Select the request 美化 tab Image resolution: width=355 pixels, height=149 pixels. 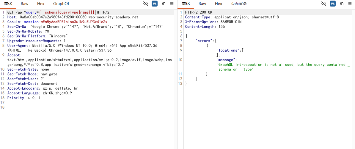(x=8, y=4)
